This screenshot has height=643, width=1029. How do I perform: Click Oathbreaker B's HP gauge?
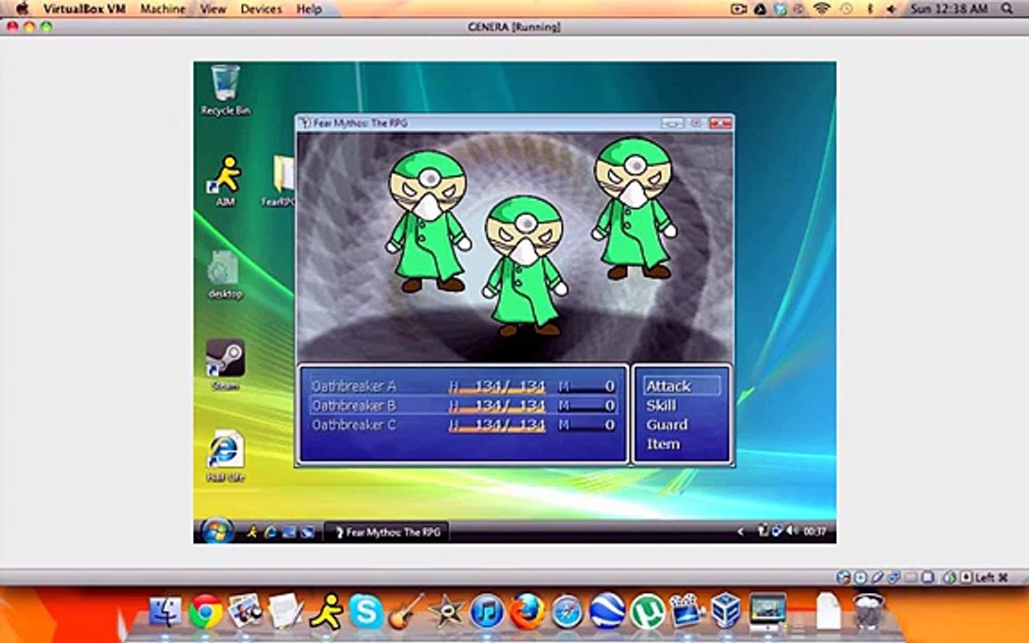tap(498, 406)
